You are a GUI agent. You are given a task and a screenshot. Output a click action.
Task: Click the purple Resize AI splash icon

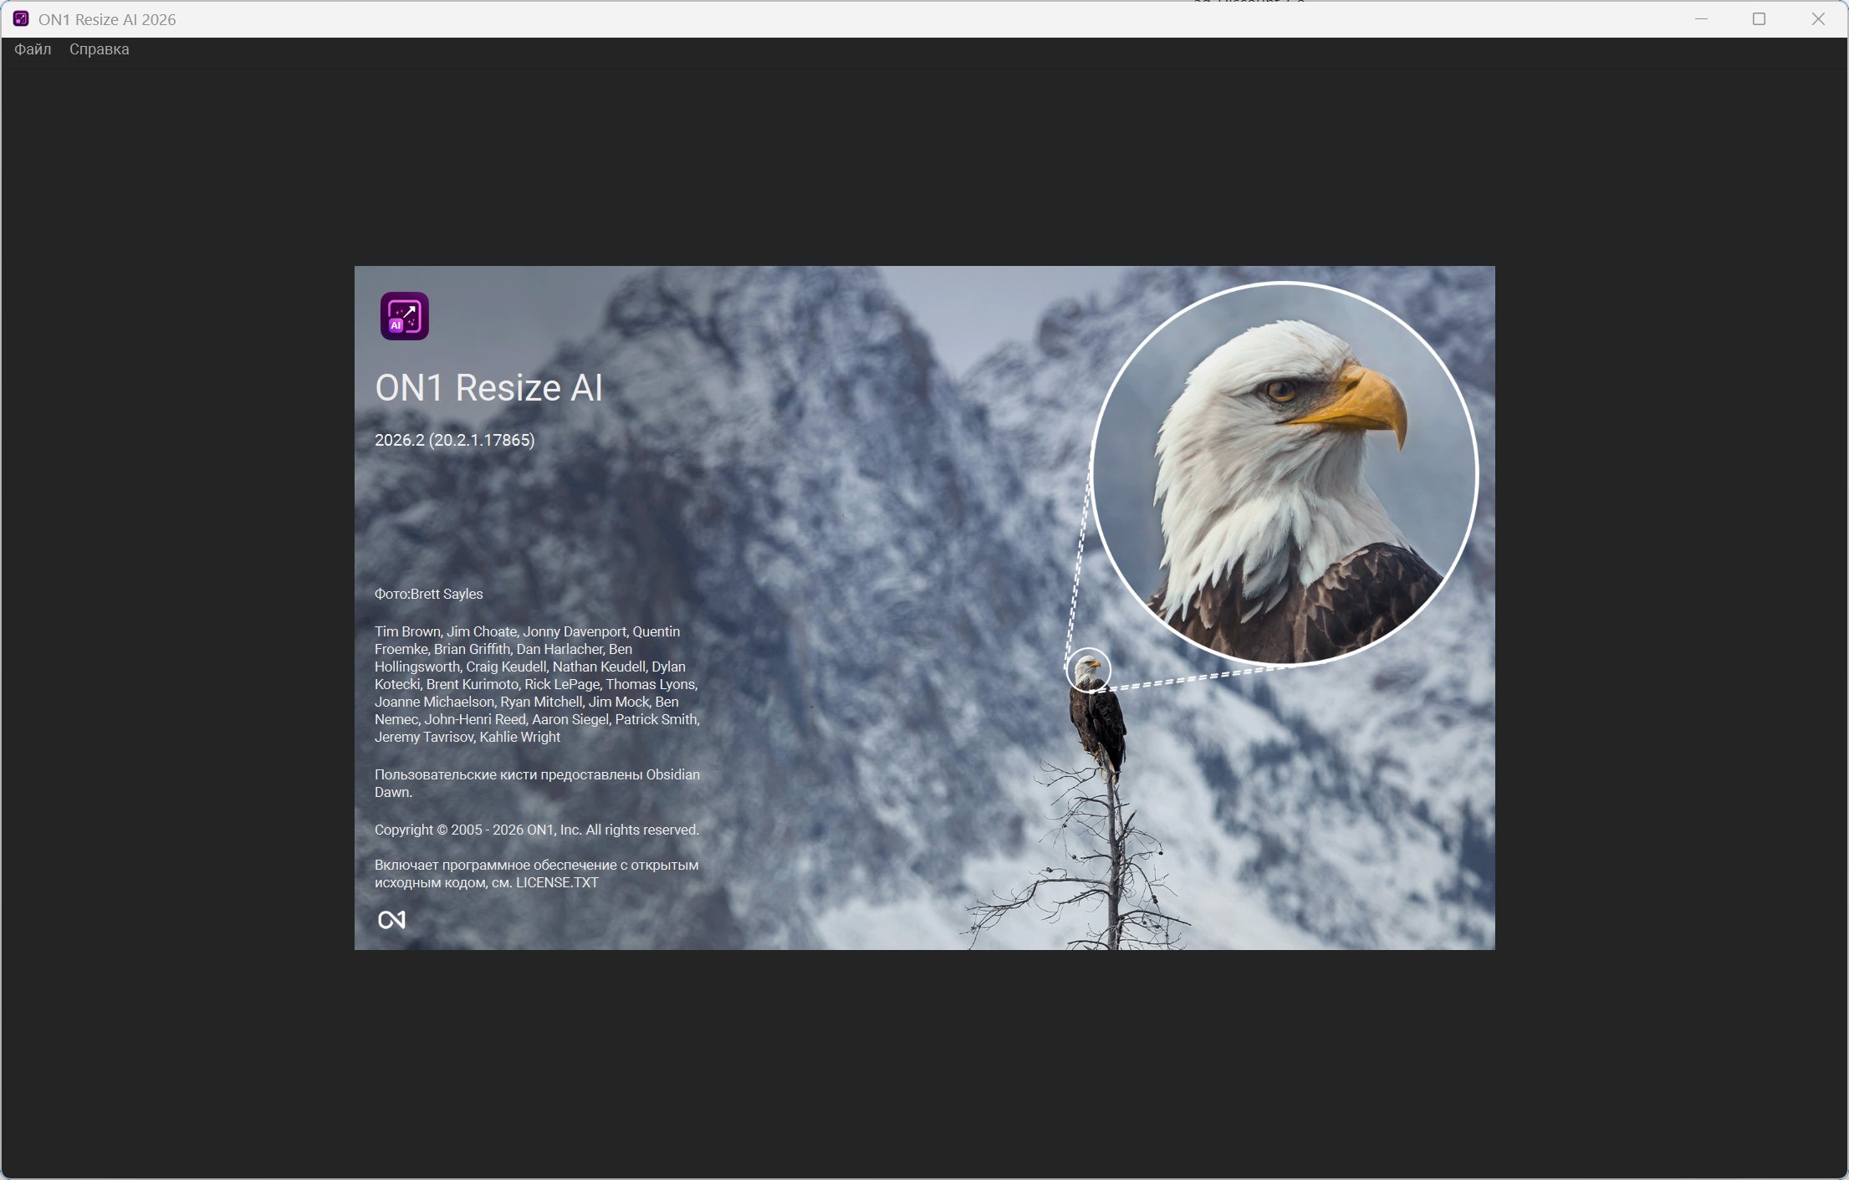click(404, 316)
